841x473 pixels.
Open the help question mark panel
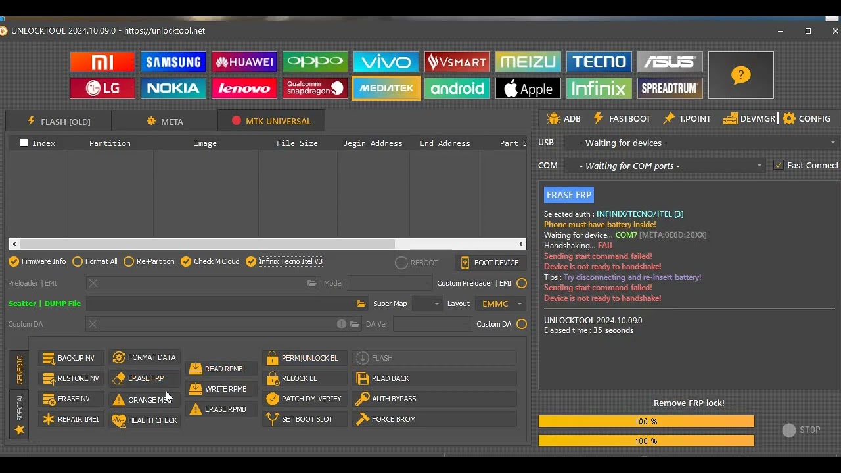click(x=741, y=75)
